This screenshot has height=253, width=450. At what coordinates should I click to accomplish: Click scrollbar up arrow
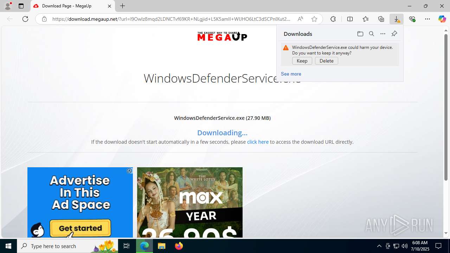pos(446,30)
